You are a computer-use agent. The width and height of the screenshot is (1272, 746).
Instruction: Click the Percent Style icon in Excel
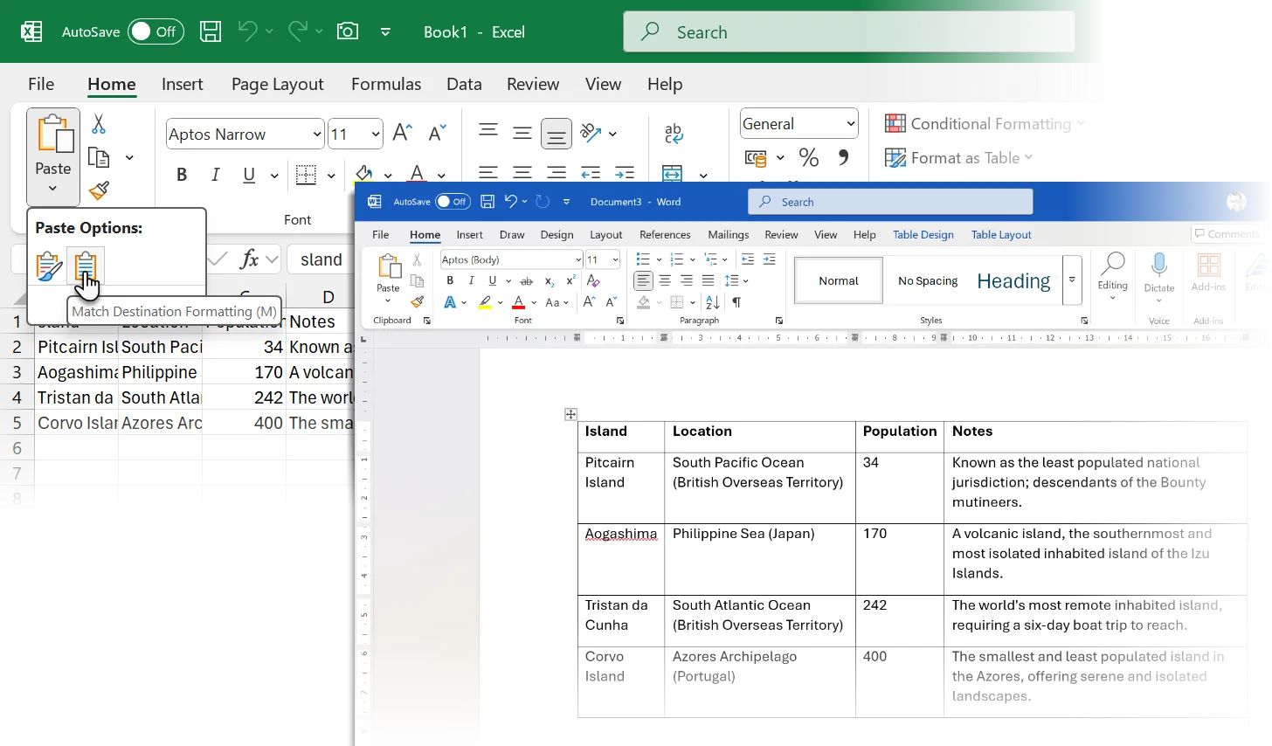pos(808,158)
